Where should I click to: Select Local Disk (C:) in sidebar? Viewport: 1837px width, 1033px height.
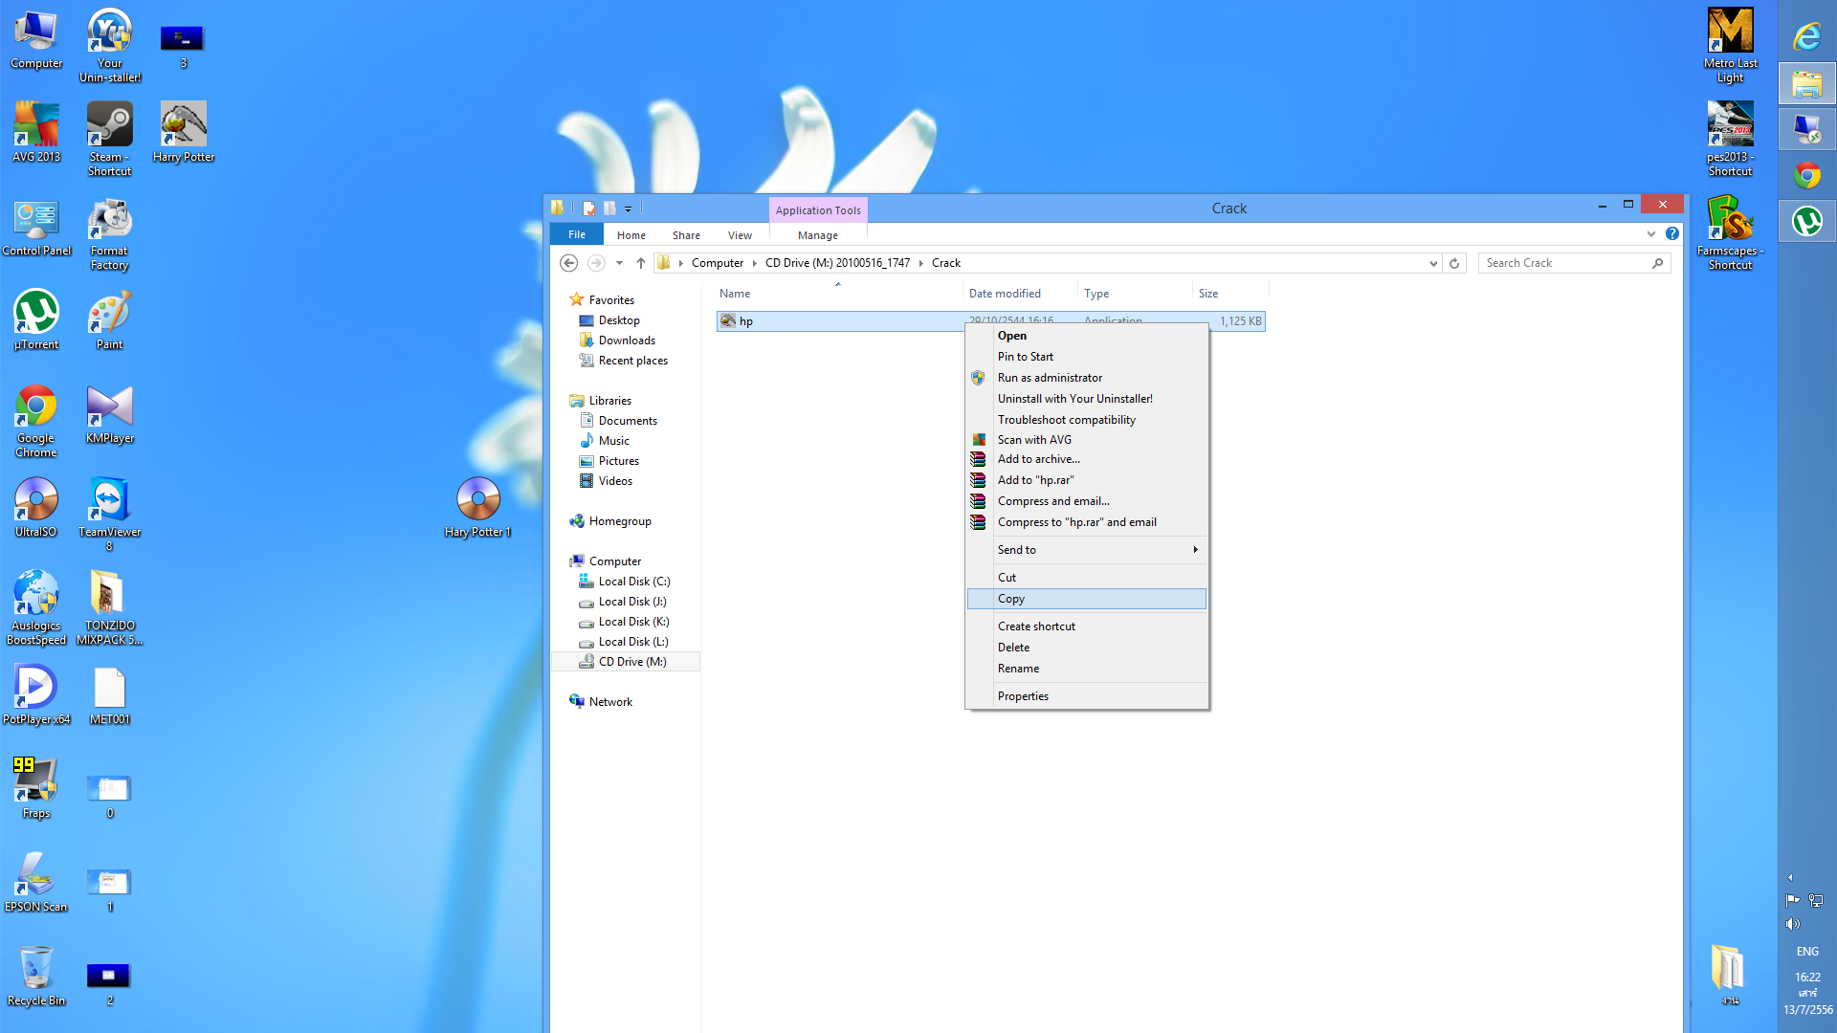633,582
